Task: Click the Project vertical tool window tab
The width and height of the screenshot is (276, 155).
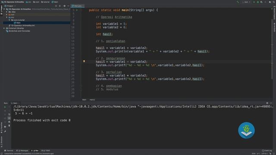Action: click(1, 9)
